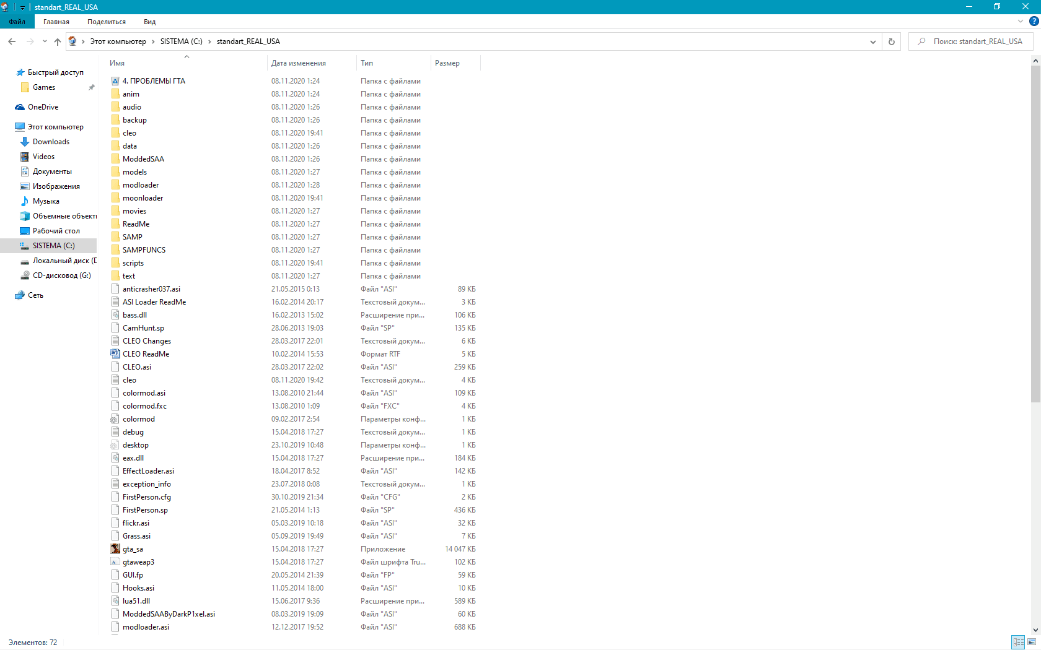Sort files by Дата изменения column
This screenshot has height=650, width=1041.
[x=299, y=63]
